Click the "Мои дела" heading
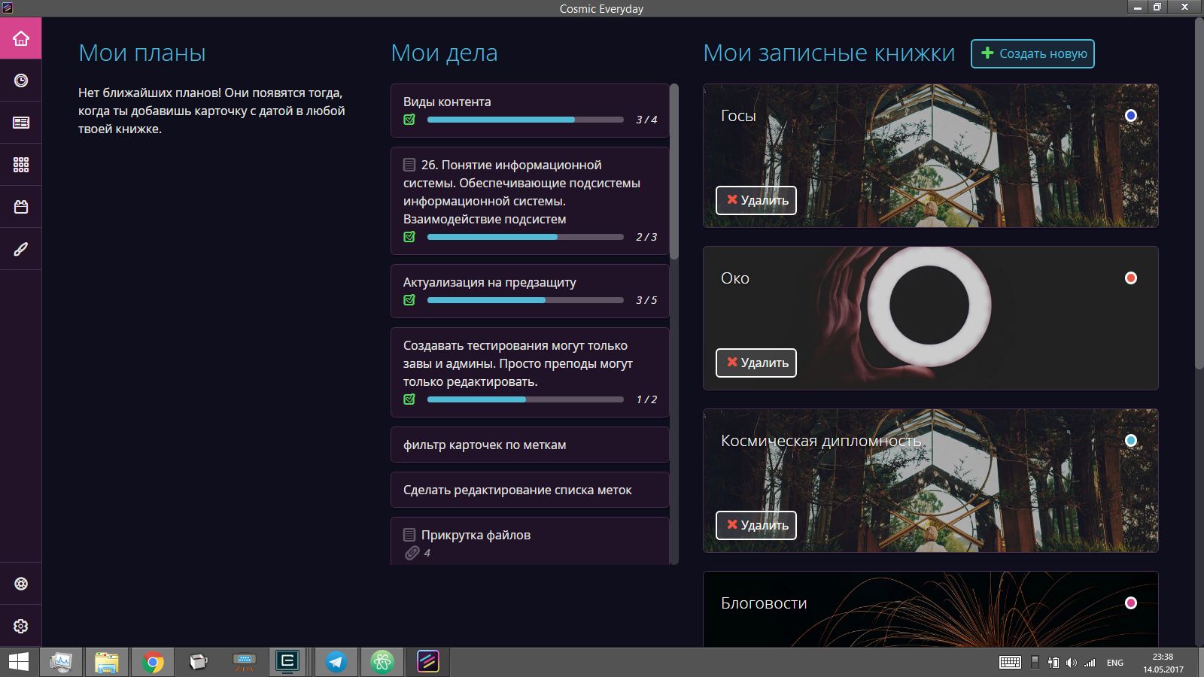1204x677 pixels. tap(444, 53)
